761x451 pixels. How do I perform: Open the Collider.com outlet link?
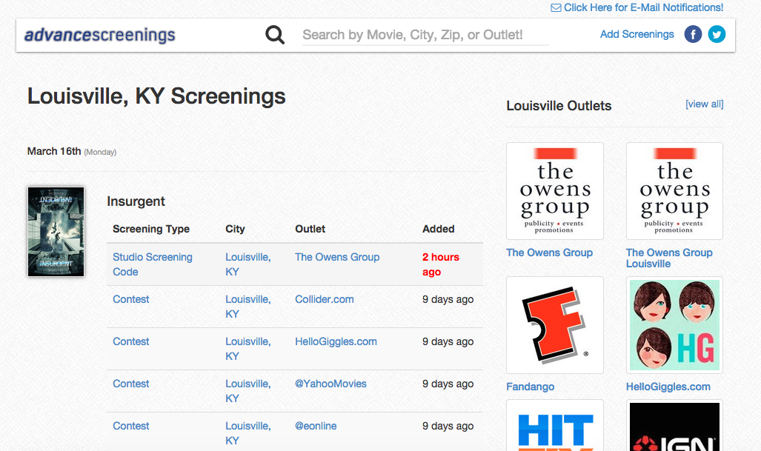pyautogui.click(x=325, y=299)
